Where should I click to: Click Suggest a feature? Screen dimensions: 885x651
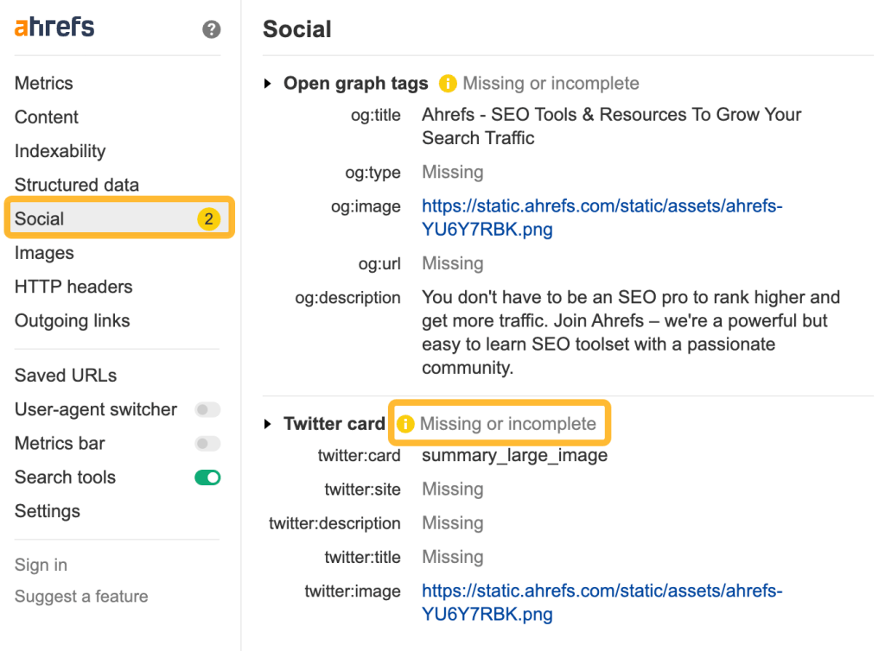81,596
